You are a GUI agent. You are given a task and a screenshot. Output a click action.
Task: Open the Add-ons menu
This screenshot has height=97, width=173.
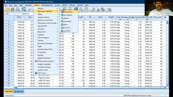click(72, 5)
